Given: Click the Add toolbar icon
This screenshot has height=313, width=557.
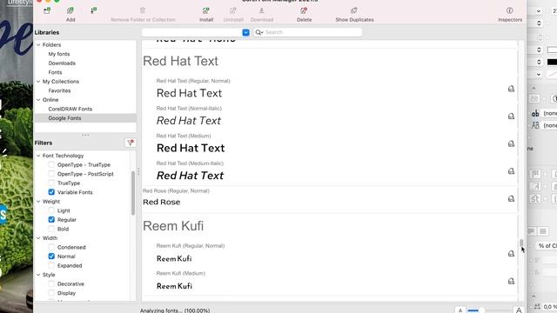Looking at the screenshot, I should coord(70,10).
